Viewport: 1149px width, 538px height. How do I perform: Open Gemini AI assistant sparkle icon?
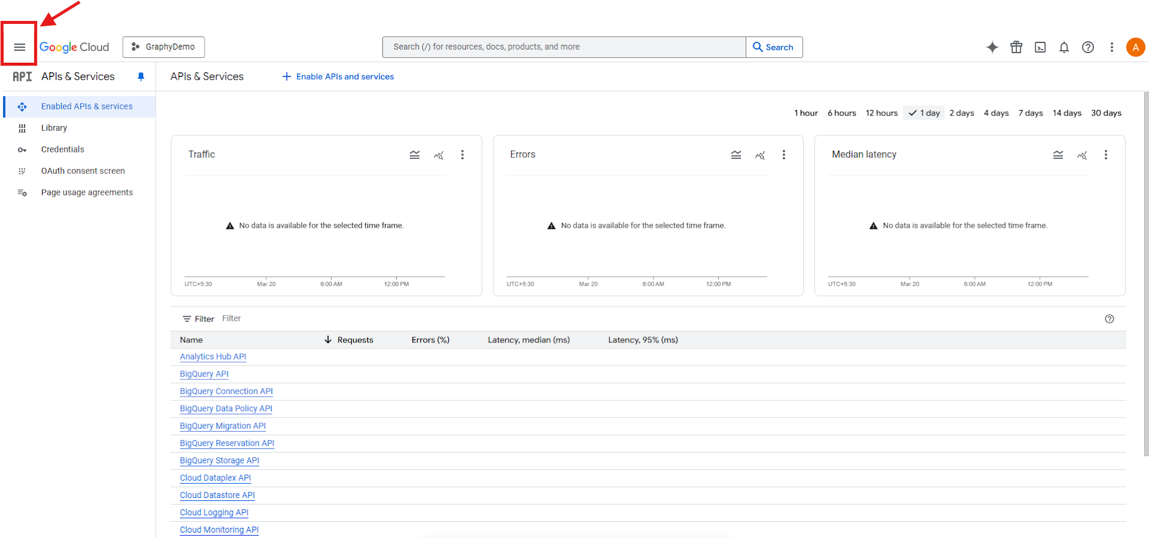click(x=992, y=47)
